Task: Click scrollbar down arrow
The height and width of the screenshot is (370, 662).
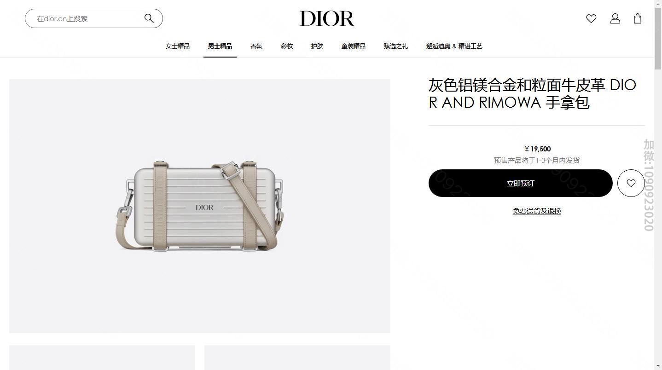Action: point(658,366)
